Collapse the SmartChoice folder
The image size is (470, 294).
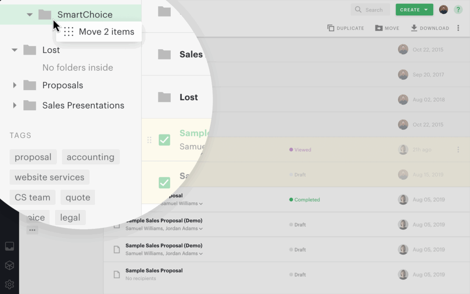pyautogui.click(x=30, y=15)
